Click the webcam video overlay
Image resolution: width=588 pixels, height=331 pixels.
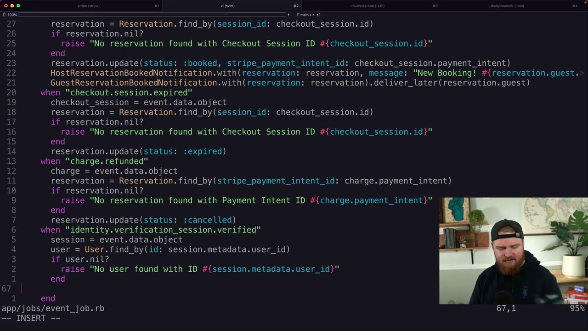[514, 251]
